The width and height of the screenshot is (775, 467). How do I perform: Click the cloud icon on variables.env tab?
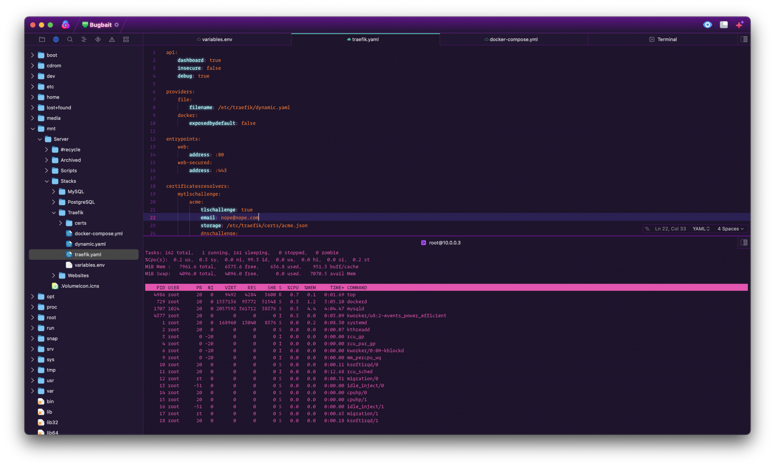pos(199,39)
